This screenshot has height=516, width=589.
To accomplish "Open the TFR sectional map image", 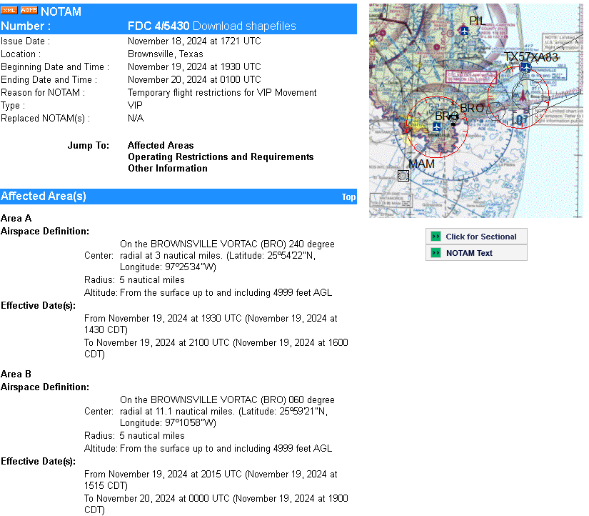I will 476,111.
